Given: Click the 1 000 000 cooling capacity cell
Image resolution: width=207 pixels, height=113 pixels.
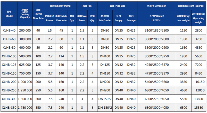Looking at the screenshot, I should click(25, 82).
